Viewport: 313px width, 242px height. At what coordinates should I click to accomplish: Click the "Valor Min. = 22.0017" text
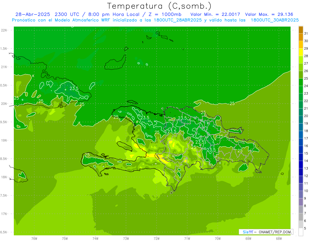(215, 14)
